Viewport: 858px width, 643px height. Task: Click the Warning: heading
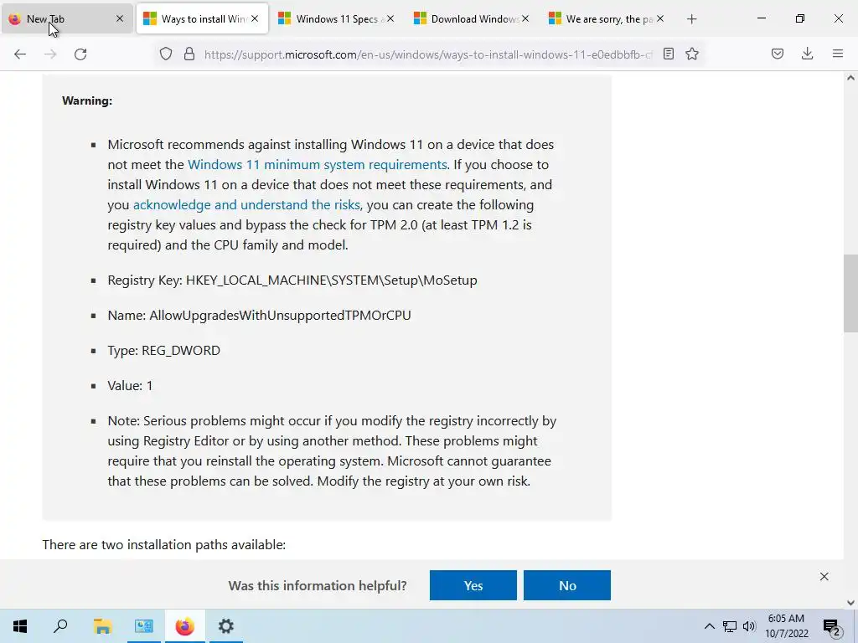tap(87, 100)
